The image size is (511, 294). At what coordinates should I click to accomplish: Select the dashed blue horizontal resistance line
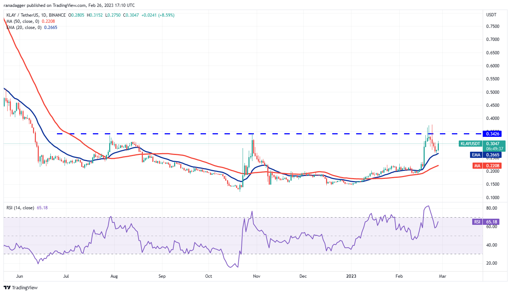pos(254,134)
